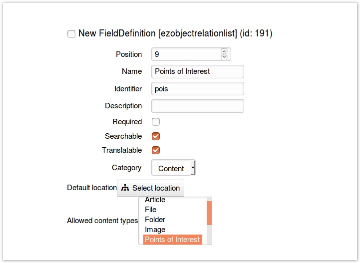360x263 pixels.
Task: Toggle the Translatable checkbox off
Action: point(156,150)
